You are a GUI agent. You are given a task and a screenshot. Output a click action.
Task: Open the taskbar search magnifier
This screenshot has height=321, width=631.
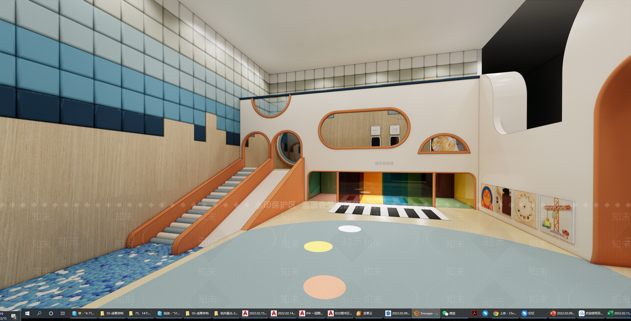coord(39,314)
